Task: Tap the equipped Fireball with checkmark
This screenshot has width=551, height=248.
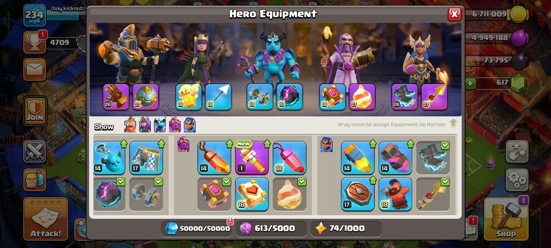Action: point(289,194)
